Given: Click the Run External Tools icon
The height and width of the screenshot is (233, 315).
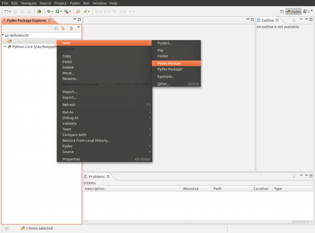Looking at the screenshot, I should pos(66,11).
